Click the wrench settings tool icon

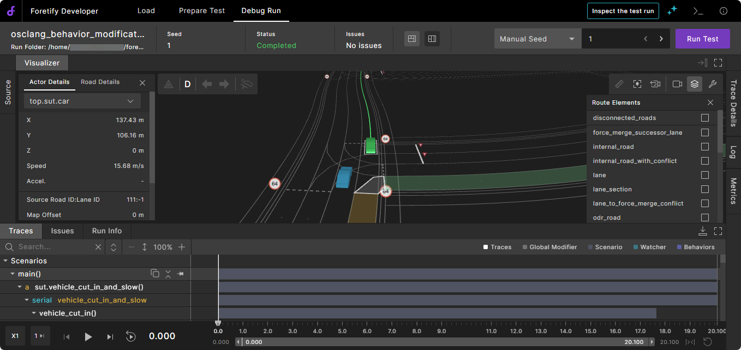[x=712, y=84]
